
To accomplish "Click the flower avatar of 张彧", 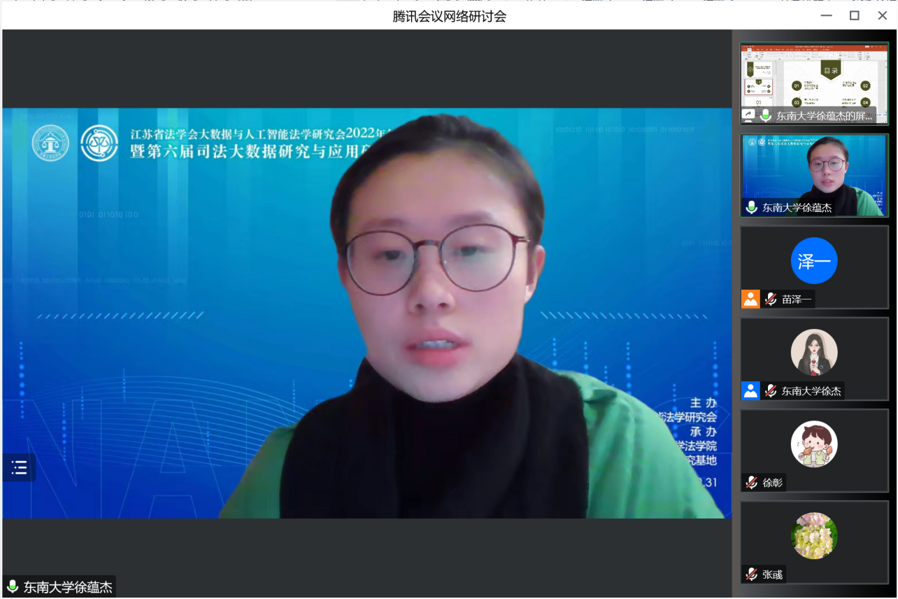I will pos(814,536).
